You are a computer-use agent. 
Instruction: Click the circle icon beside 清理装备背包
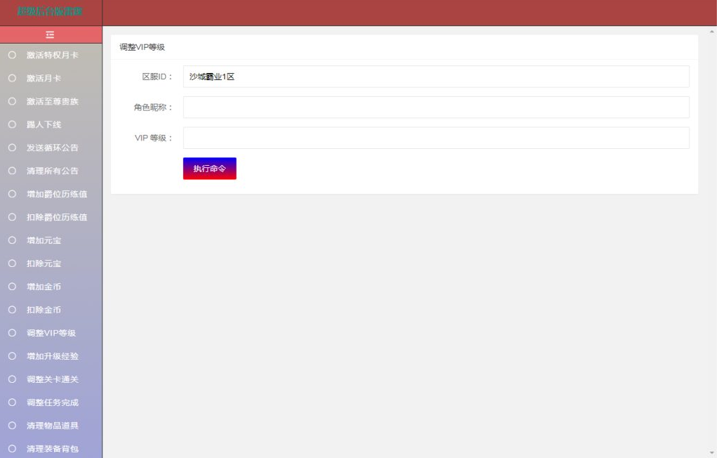click(11, 449)
